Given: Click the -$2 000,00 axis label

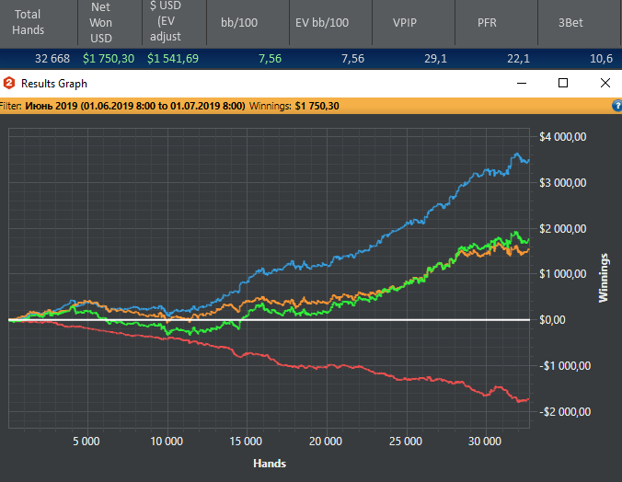Looking at the screenshot, I should point(565,412).
